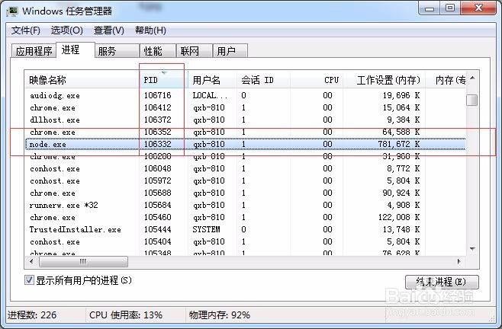502x329 pixels.
Task: Switch to the 应用程序 tab
Action: (34, 51)
